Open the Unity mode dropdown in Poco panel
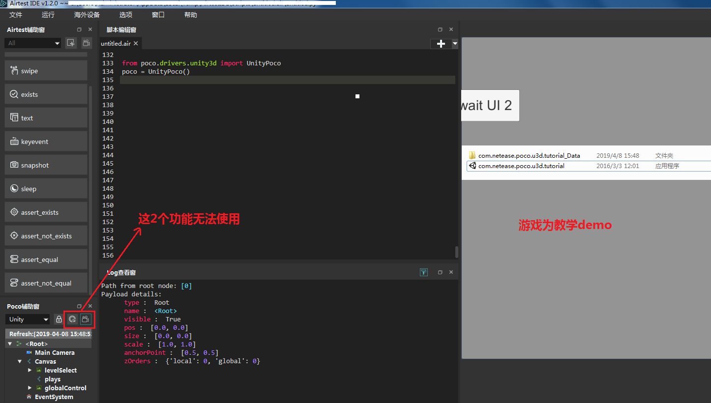Screen dimensions: 711x403 coord(28,319)
